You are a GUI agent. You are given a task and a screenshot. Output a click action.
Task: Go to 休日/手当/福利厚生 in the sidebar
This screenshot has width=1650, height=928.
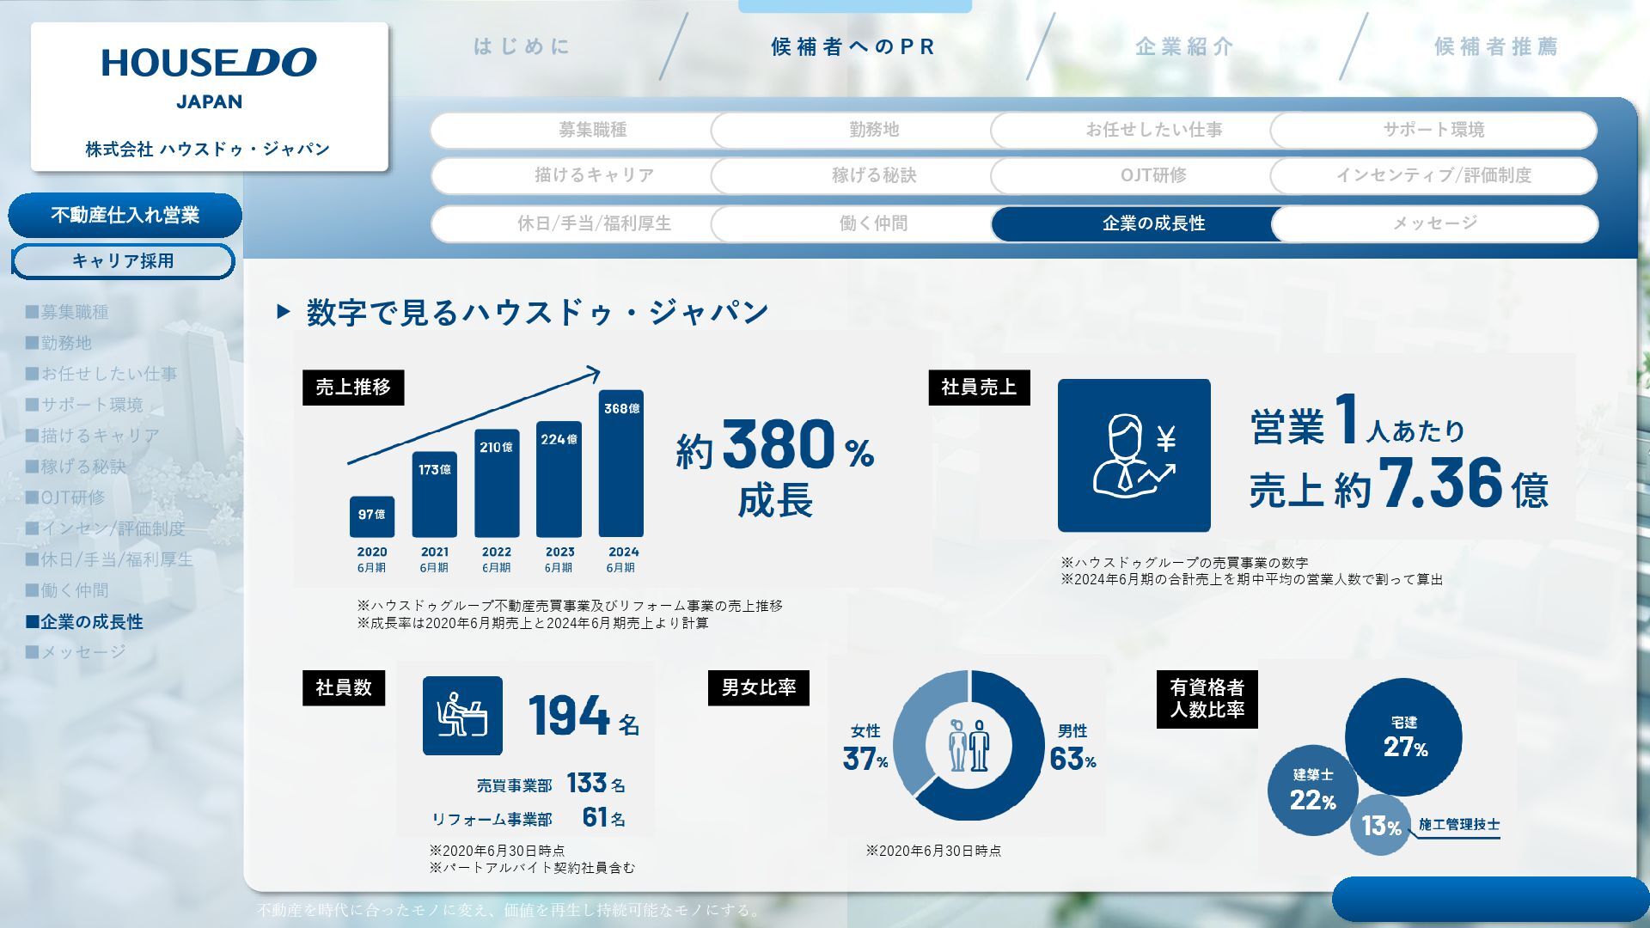click(x=109, y=559)
